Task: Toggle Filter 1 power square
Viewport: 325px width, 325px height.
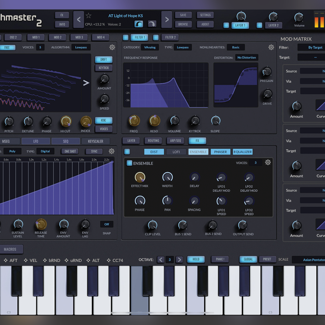Action: click(x=125, y=38)
